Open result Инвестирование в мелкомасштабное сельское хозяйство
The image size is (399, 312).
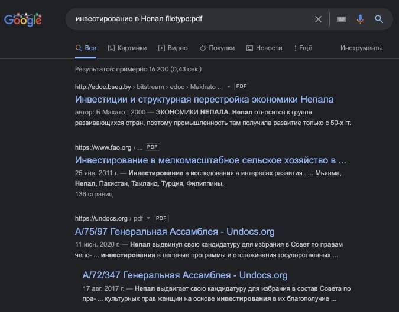210,160
